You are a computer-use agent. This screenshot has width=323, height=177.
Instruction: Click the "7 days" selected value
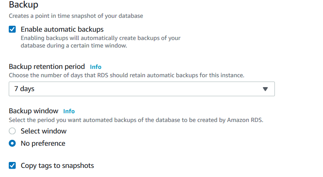coord(24,89)
